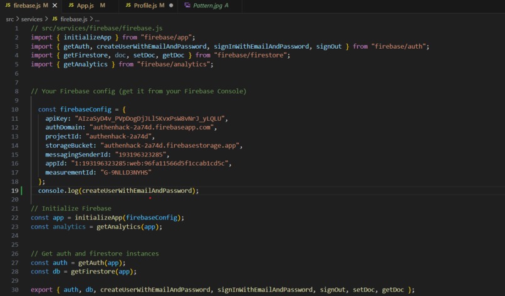Close the firebase.js tab with X

(55, 6)
